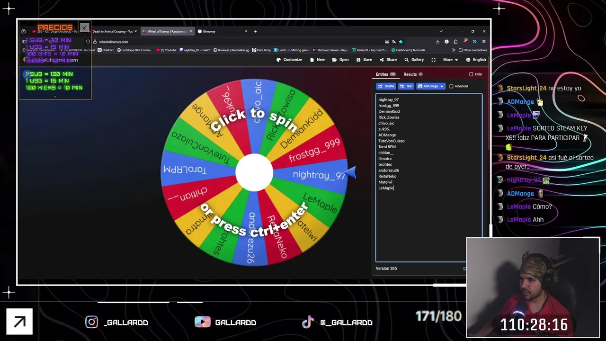Open the FortHope bookmark
The height and width of the screenshot is (341, 606).
pos(134,50)
